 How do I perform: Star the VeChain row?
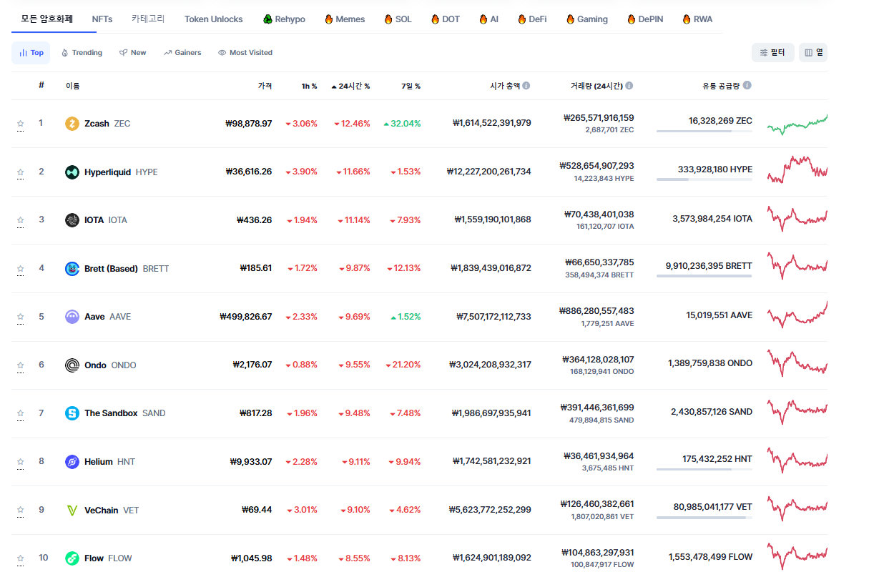pos(21,511)
